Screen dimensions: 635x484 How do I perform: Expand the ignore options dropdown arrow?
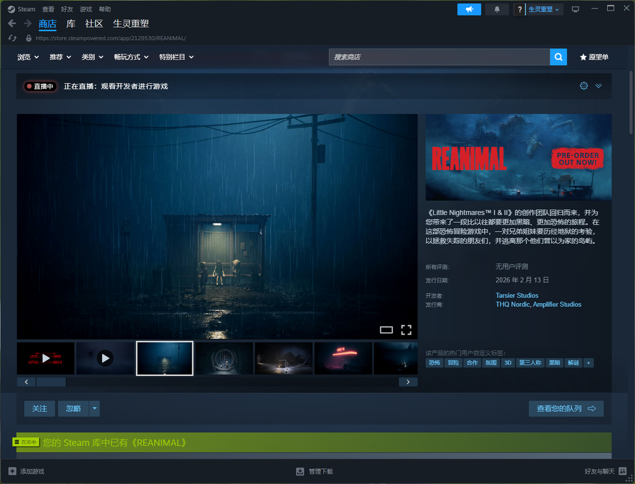tap(94, 409)
